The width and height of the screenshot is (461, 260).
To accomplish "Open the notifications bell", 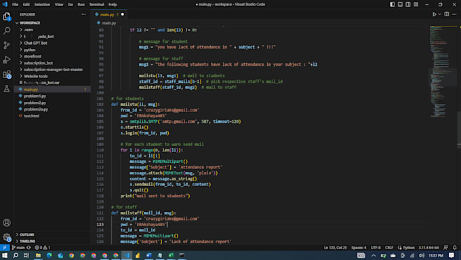I will tap(454, 248).
